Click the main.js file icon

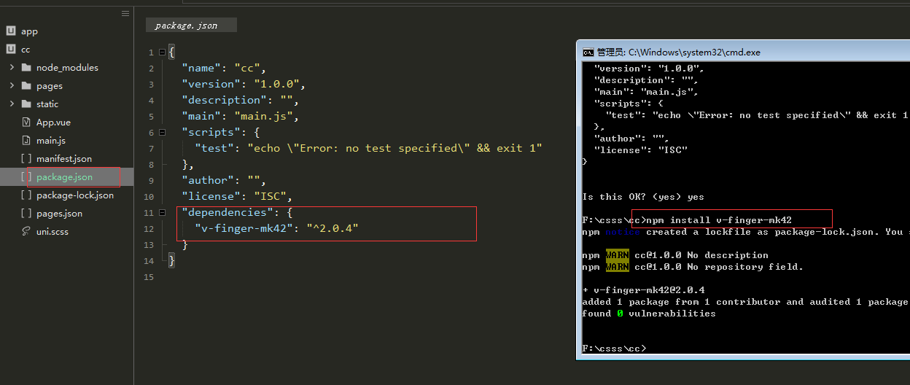pyautogui.click(x=26, y=141)
